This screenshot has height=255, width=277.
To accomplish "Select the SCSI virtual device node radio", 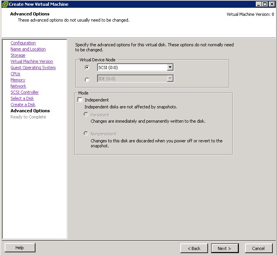I will pyautogui.click(x=87, y=68).
